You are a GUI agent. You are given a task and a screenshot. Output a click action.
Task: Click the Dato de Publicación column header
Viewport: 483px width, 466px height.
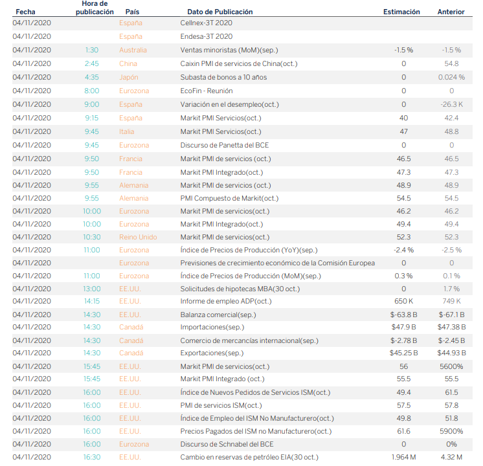point(219,12)
